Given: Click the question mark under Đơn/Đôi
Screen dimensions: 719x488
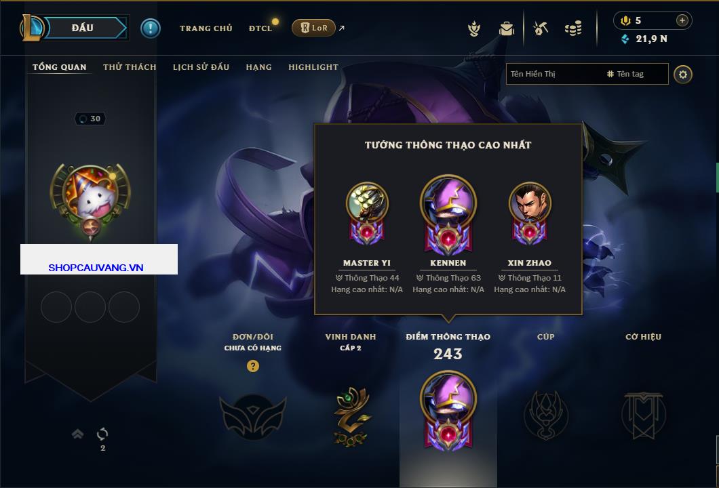Looking at the screenshot, I should point(252,365).
